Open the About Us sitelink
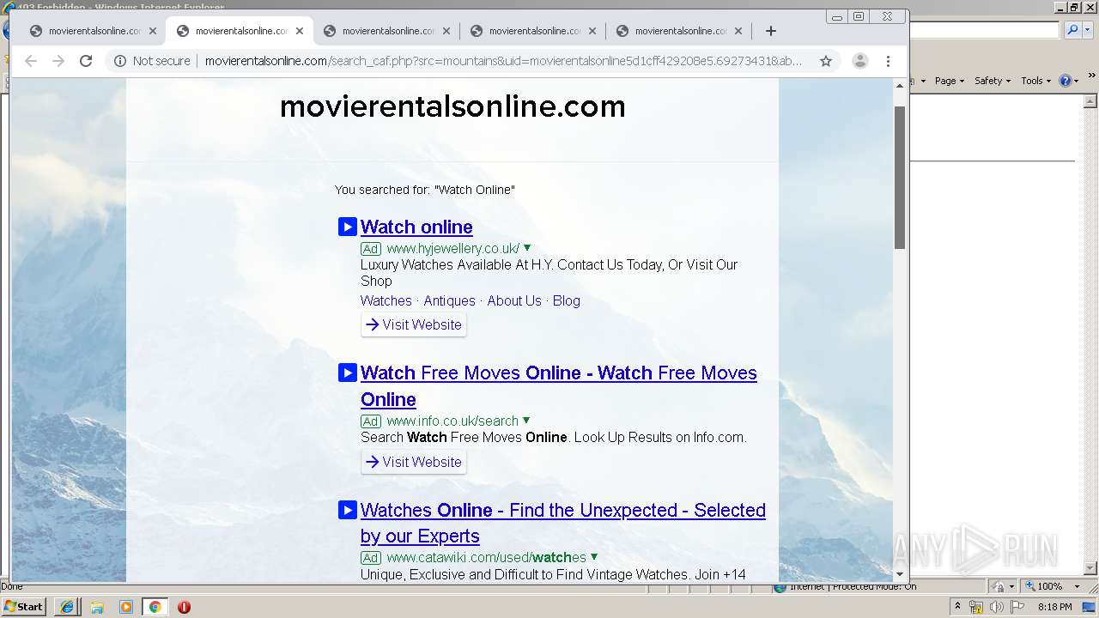1099x618 pixels. tap(514, 300)
